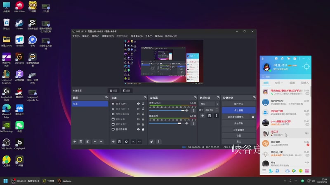The image size is (330, 185).
Task: Move scene up with the up arrow
Action: [x=95, y=142]
